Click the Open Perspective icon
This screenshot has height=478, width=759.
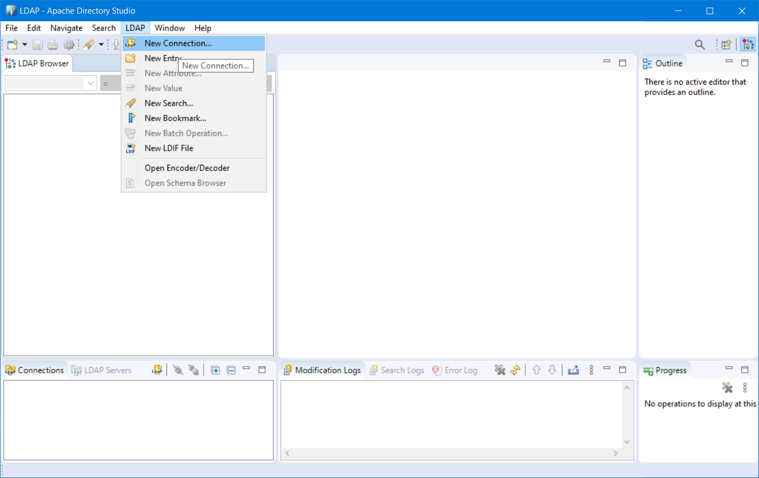pyautogui.click(x=726, y=45)
